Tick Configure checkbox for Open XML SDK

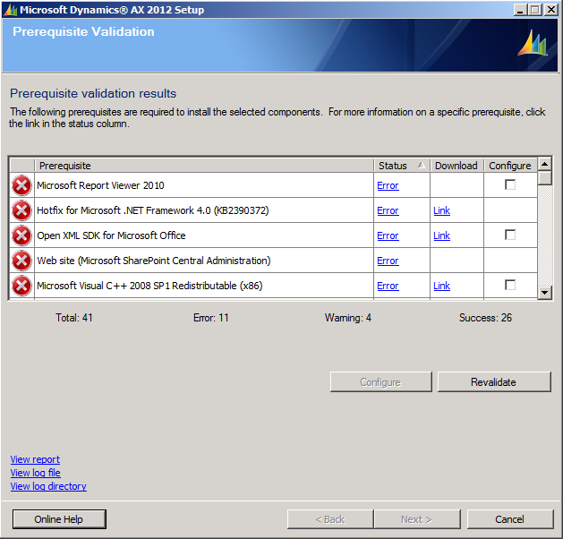tap(510, 235)
